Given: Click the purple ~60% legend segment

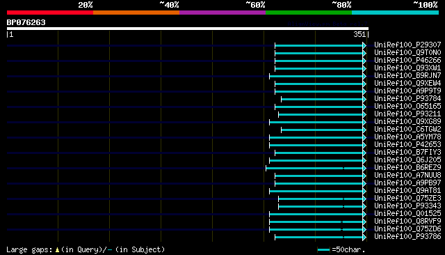Looking at the screenshot, I should click(222, 13).
